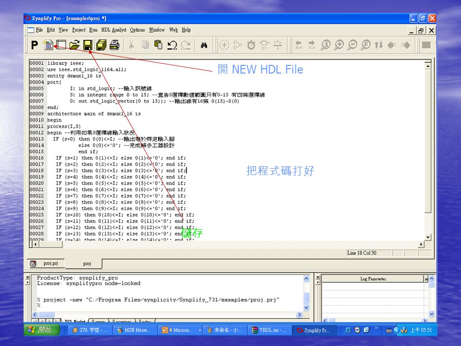Viewport: 461px width, 346px height.
Task: Click the hierarchy filter schematic icon
Action: [x=264, y=45]
